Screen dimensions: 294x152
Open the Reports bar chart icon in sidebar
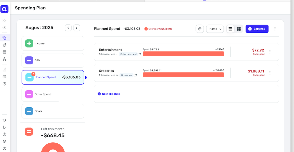pos(5,70)
